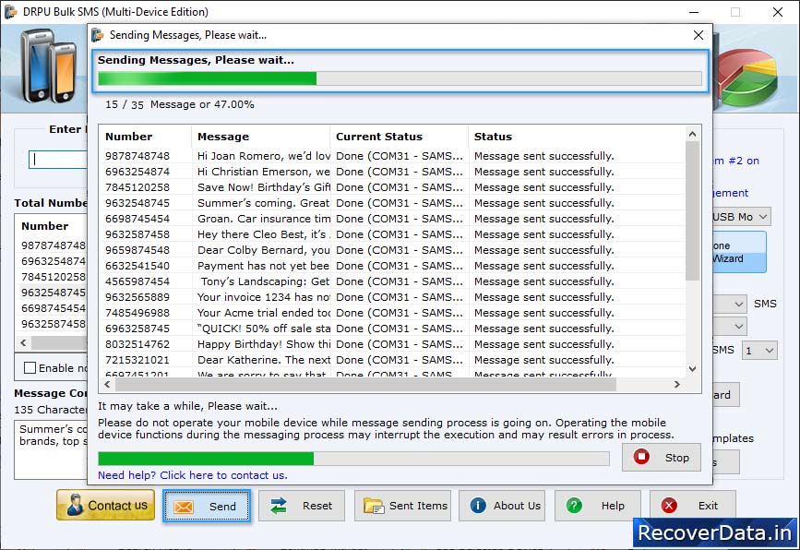Select Dear Katherine message row
Screen dimensions: 800x550
(x=392, y=360)
